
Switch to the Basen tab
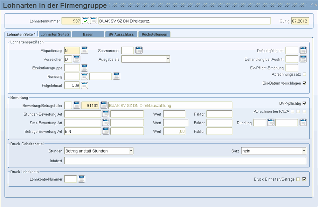click(x=88, y=34)
